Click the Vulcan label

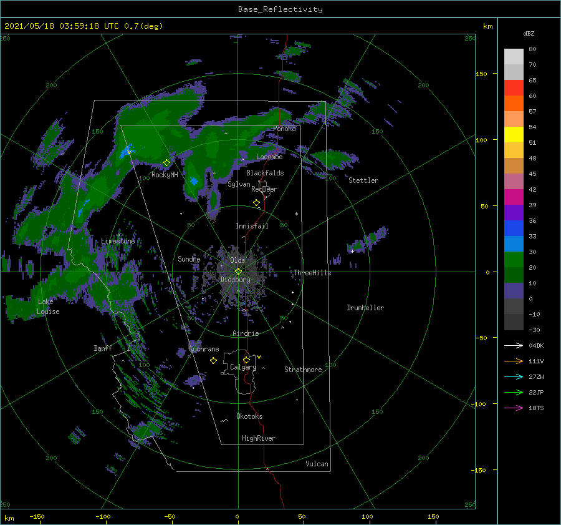(x=317, y=464)
